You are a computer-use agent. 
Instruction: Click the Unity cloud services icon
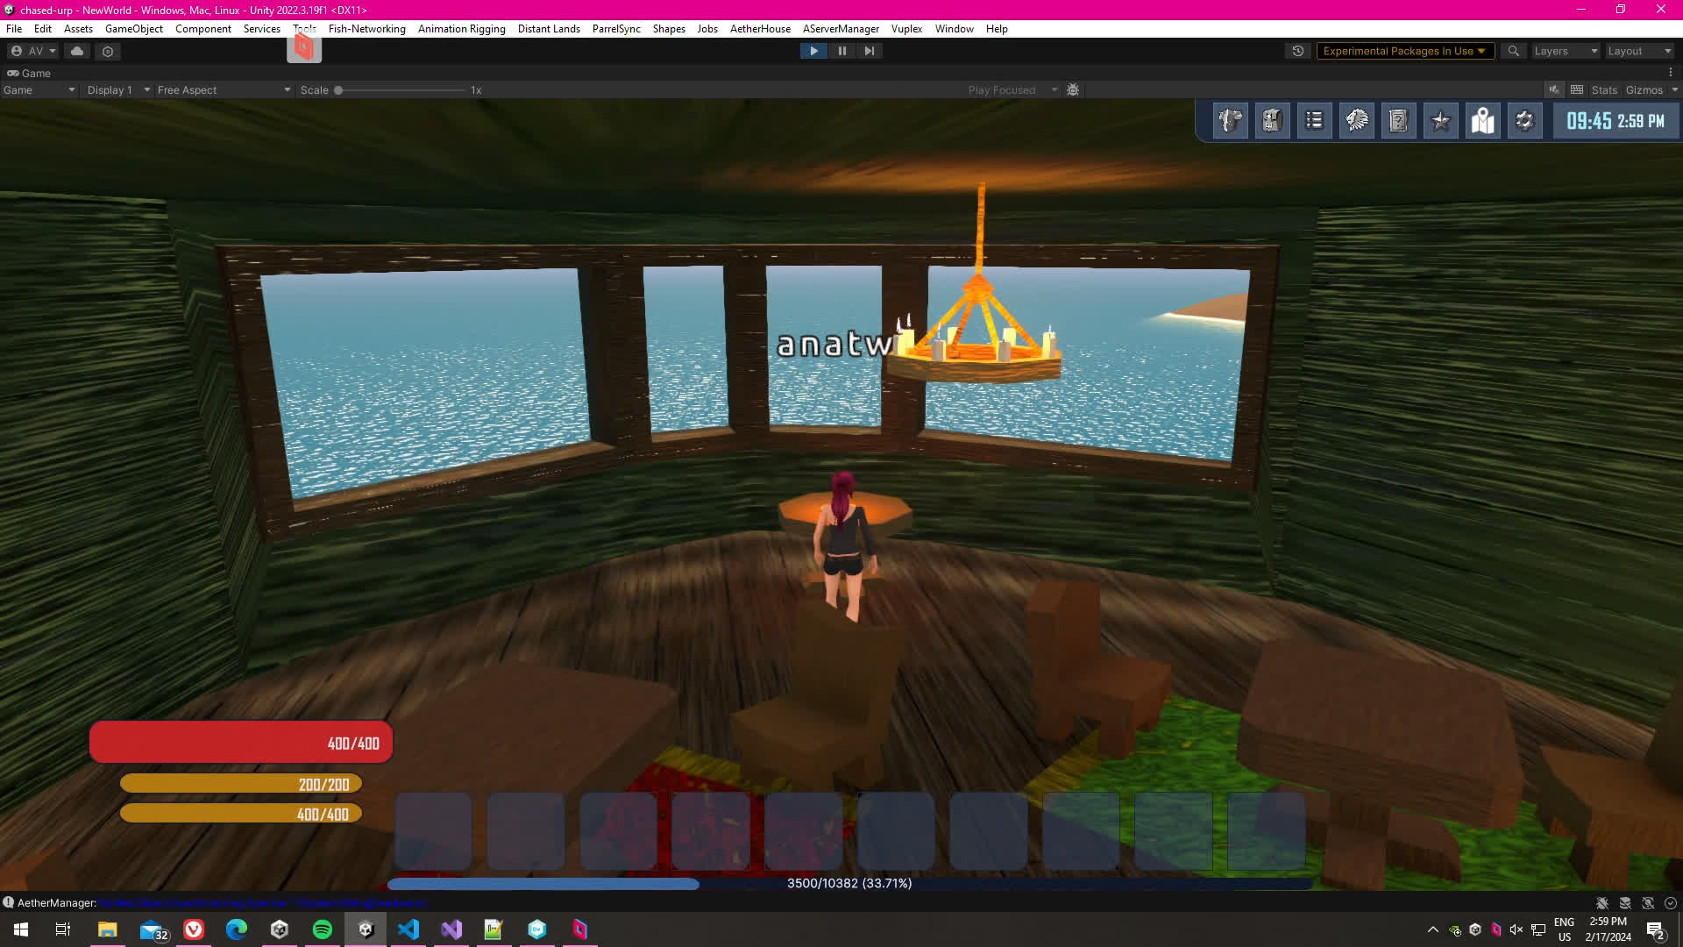pyautogui.click(x=77, y=51)
